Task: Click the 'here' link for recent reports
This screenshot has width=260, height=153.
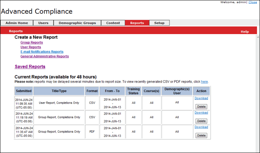Action: coord(204,82)
